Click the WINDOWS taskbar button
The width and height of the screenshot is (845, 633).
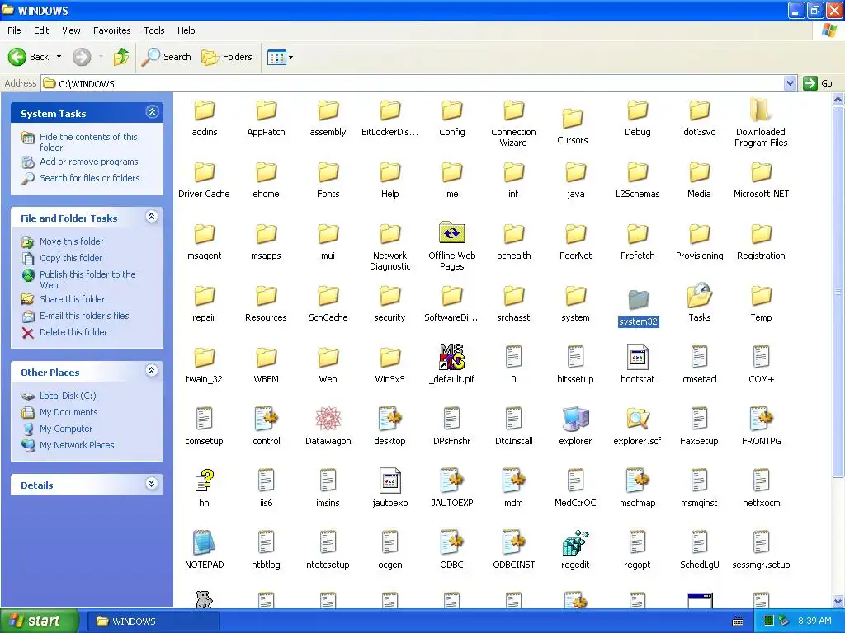(153, 621)
